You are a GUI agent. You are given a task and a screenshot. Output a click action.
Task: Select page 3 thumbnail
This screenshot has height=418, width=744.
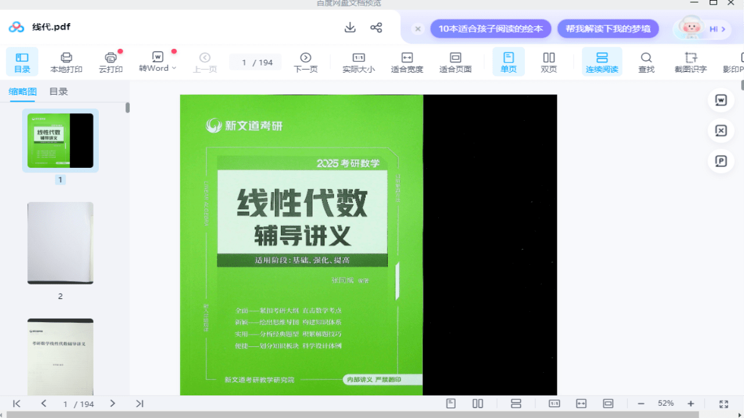pyautogui.click(x=60, y=356)
